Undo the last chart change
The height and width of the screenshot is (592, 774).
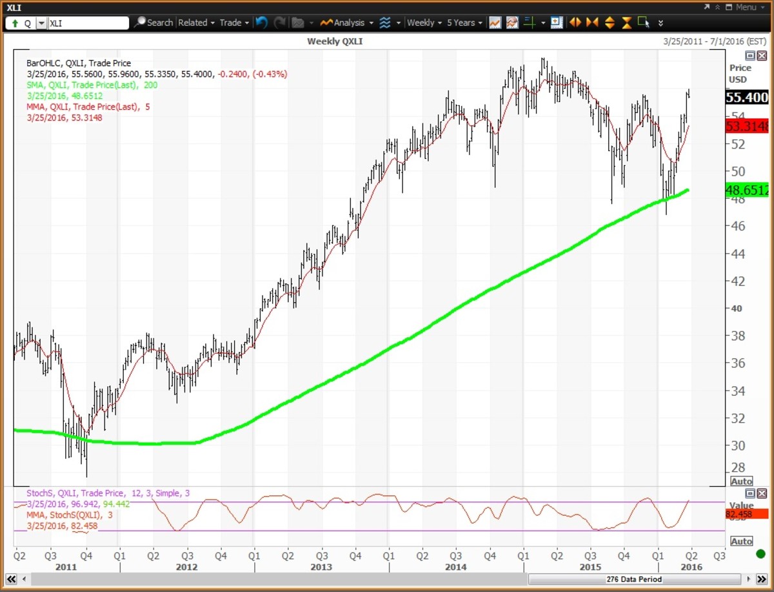pos(261,23)
